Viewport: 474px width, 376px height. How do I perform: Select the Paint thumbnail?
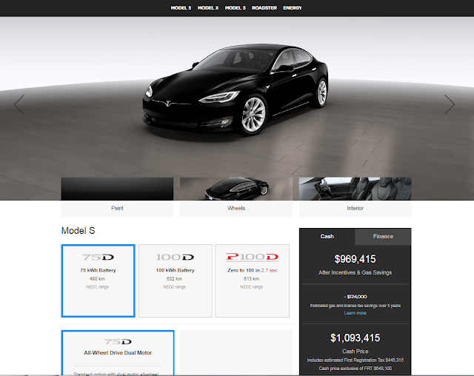pos(117,197)
